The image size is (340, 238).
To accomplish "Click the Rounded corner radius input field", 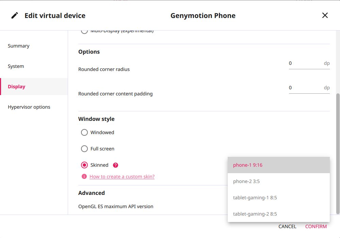I will click(x=305, y=63).
